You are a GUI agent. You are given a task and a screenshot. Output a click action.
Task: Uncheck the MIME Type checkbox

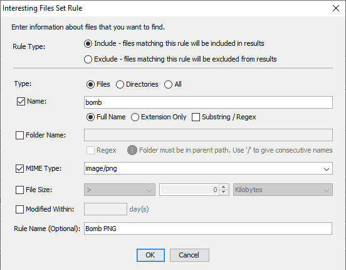19,168
